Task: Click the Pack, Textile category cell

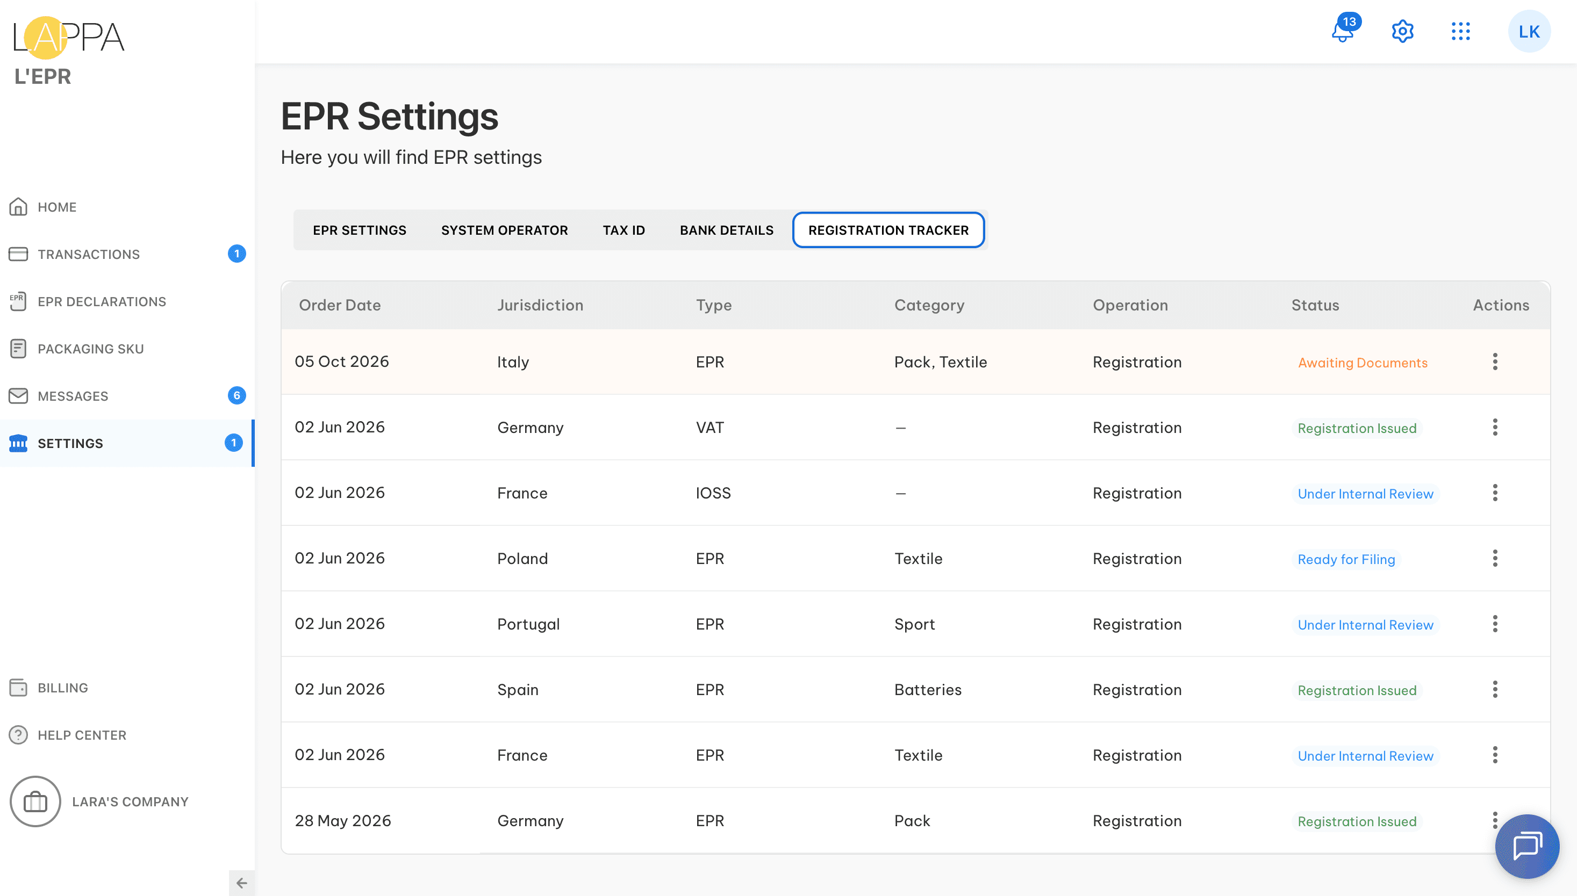Action: [x=940, y=362]
